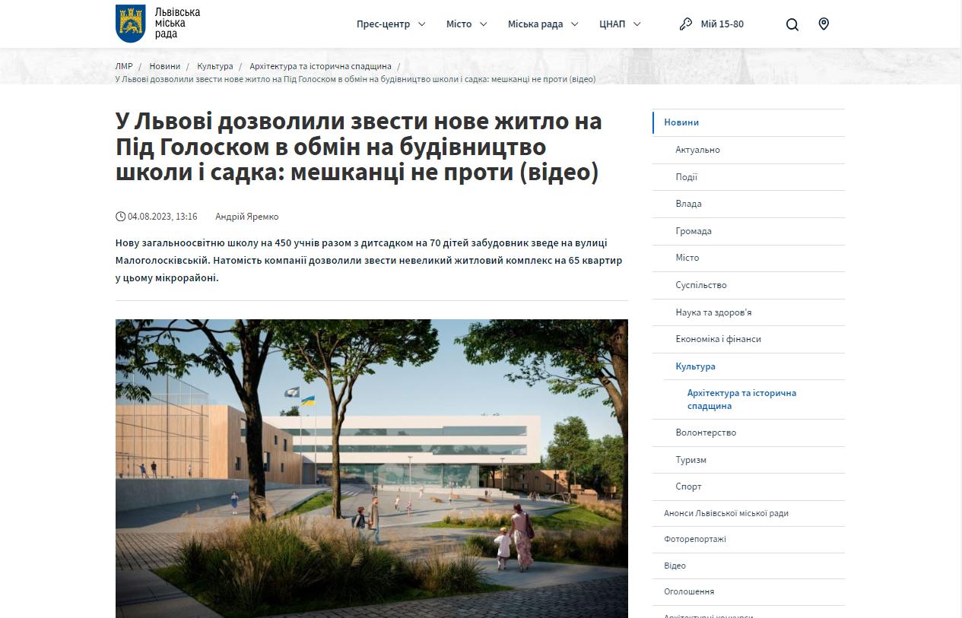Expand the Місто dropdown in top navigation
962x618 pixels.
(466, 24)
